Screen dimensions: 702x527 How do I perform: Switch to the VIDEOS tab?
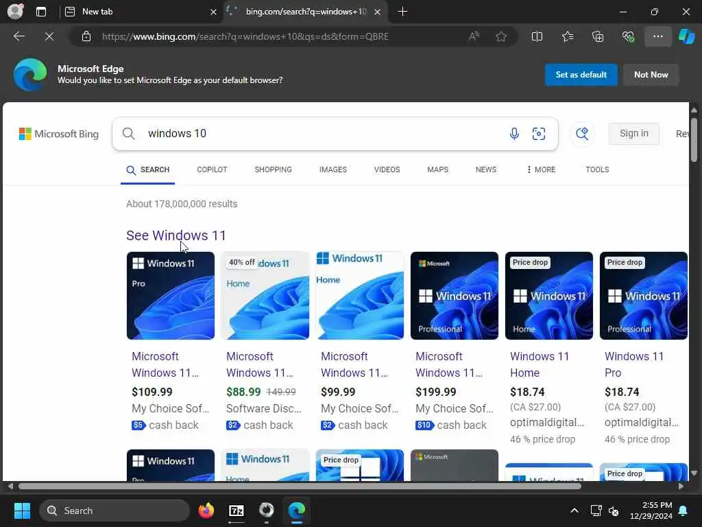387,169
